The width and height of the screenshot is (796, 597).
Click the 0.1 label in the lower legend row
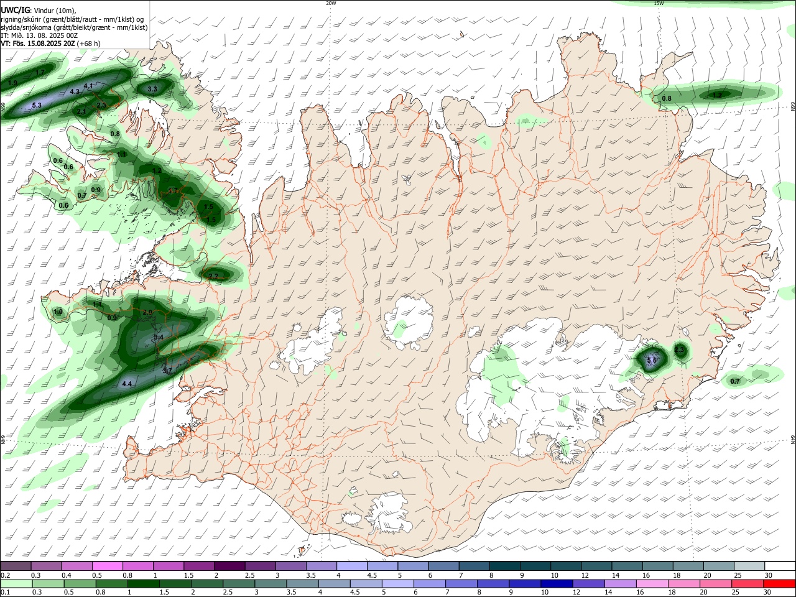click(5, 593)
